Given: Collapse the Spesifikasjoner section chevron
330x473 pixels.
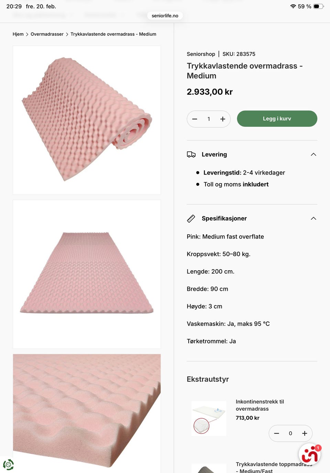Looking at the screenshot, I should [313, 219].
